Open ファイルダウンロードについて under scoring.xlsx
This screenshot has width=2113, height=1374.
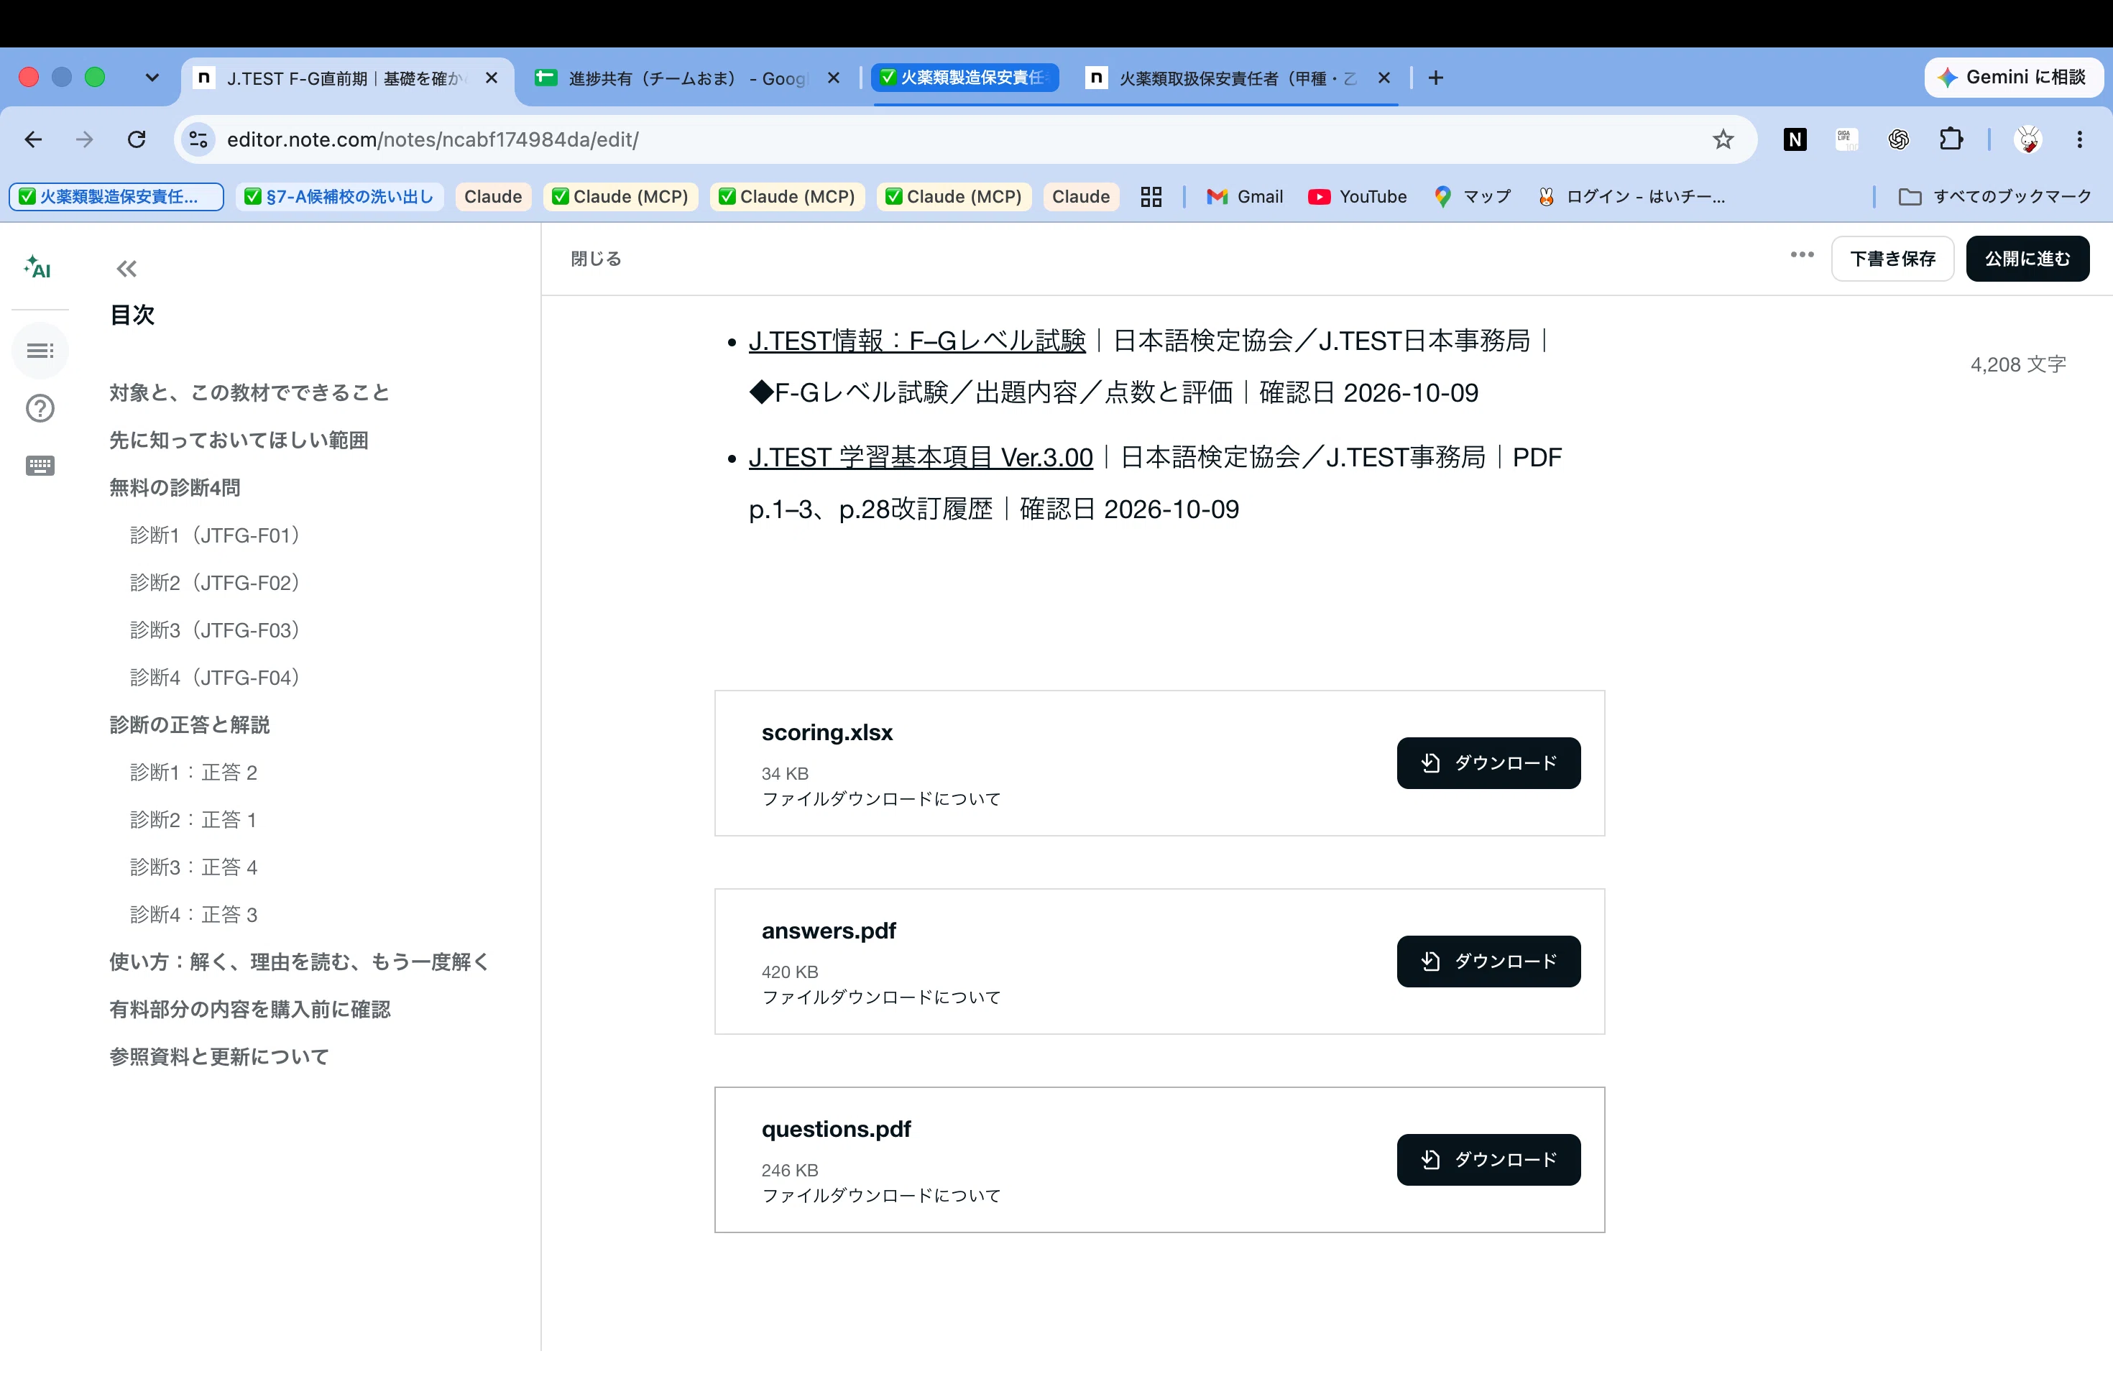pos(880,799)
